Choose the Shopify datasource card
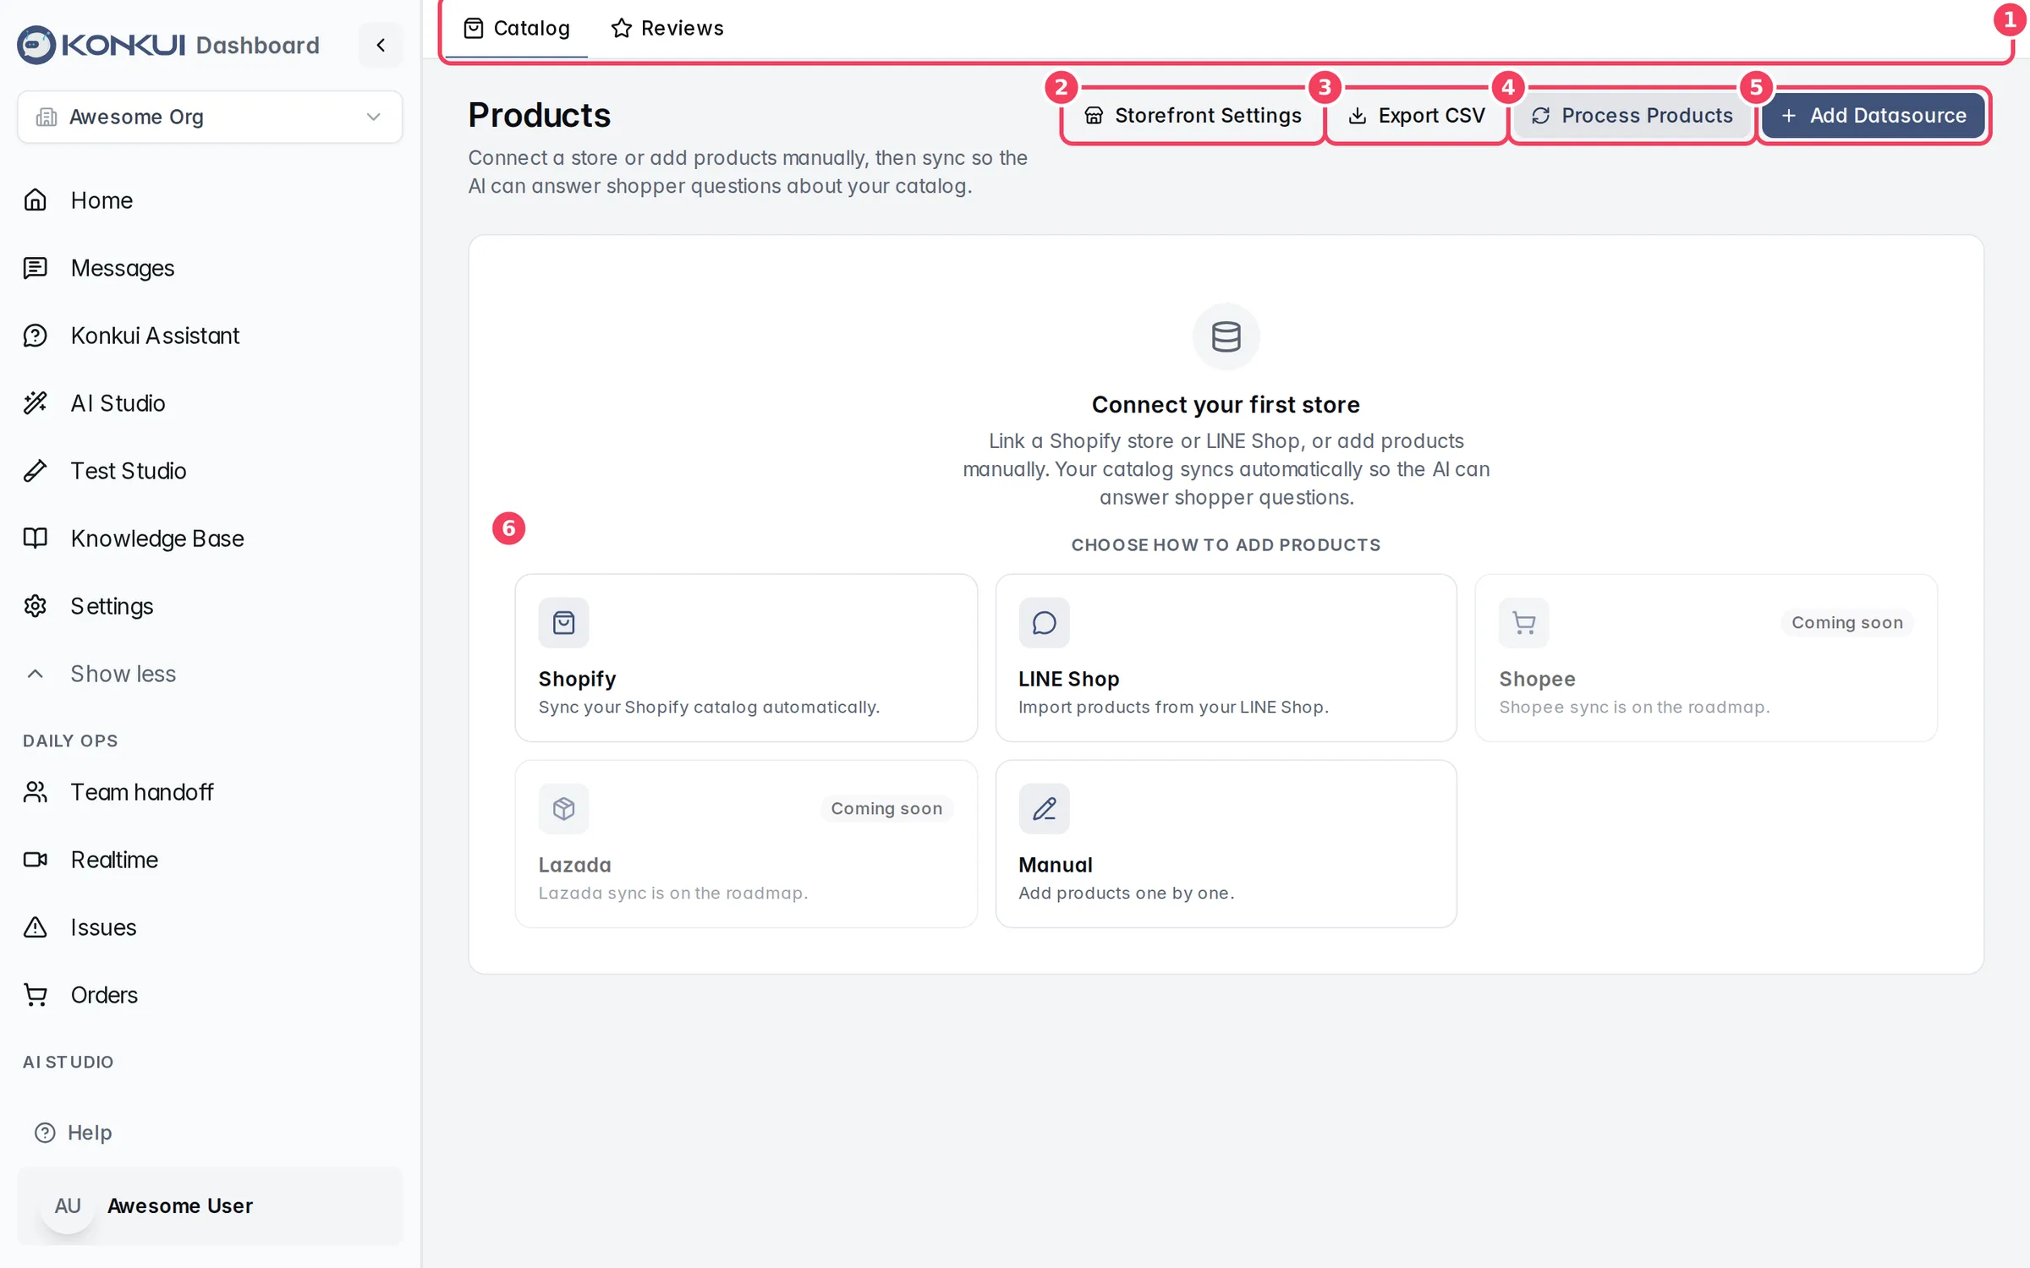This screenshot has width=2030, height=1268. (x=746, y=659)
